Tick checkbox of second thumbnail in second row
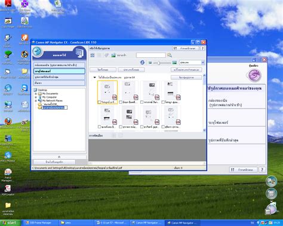Image resolution: width=283 pixels, height=226 pixels. [x=121, y=126]
